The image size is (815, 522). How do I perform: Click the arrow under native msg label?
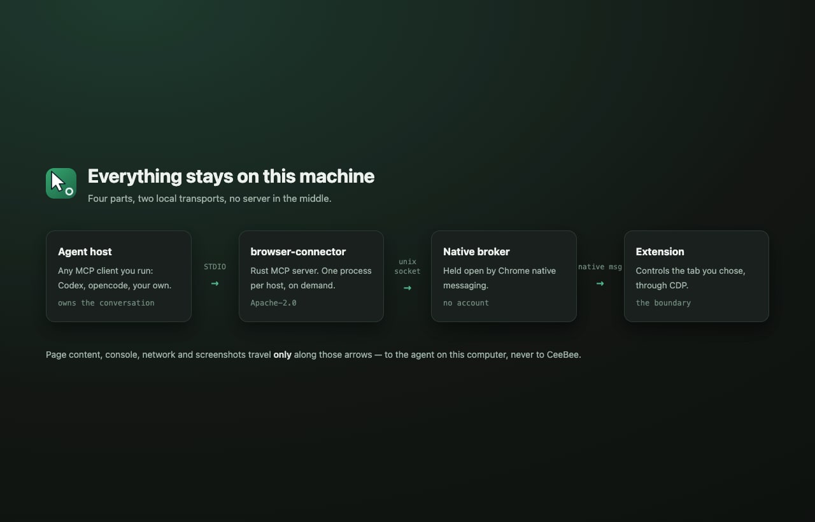pyautogui.click(x=600, y=283)
